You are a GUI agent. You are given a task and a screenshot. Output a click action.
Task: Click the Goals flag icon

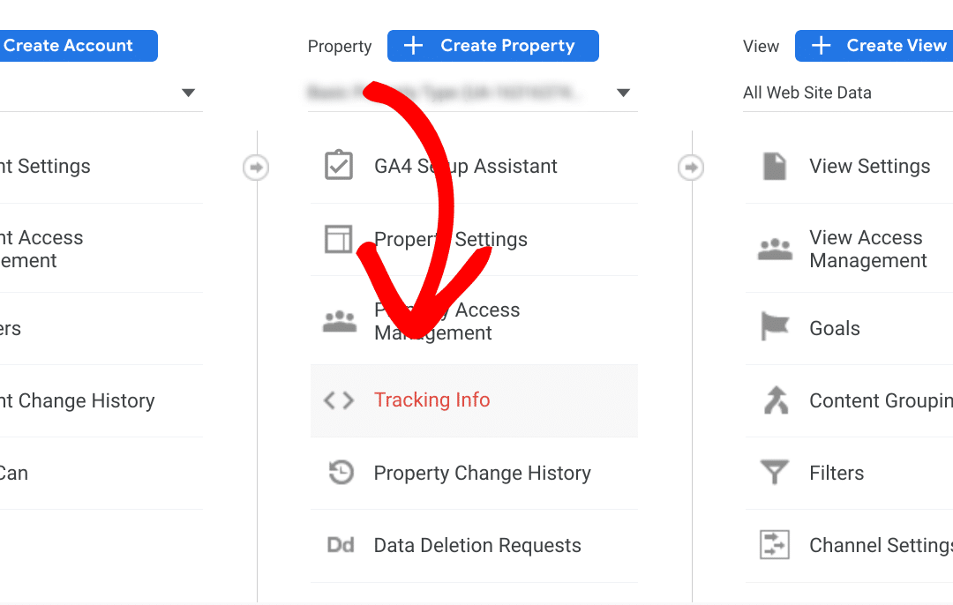[x=774, y=328]
